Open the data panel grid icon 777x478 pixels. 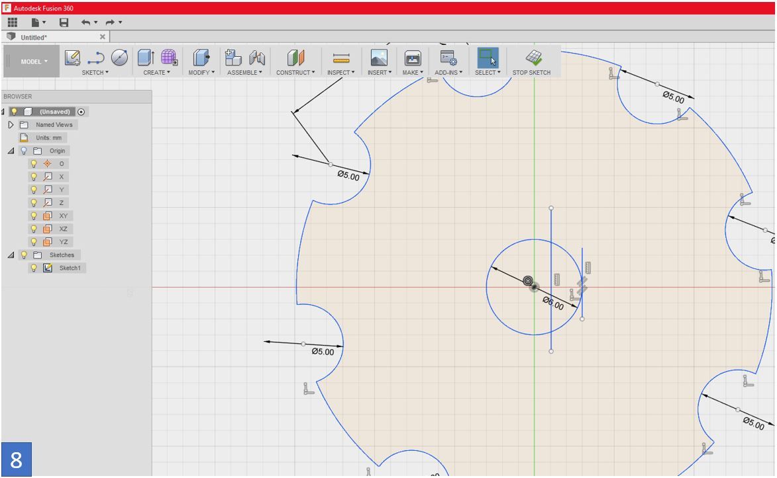[13, 22]
